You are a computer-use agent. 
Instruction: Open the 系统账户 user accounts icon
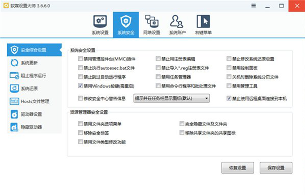pyautogui.click(x=177, y=25)
